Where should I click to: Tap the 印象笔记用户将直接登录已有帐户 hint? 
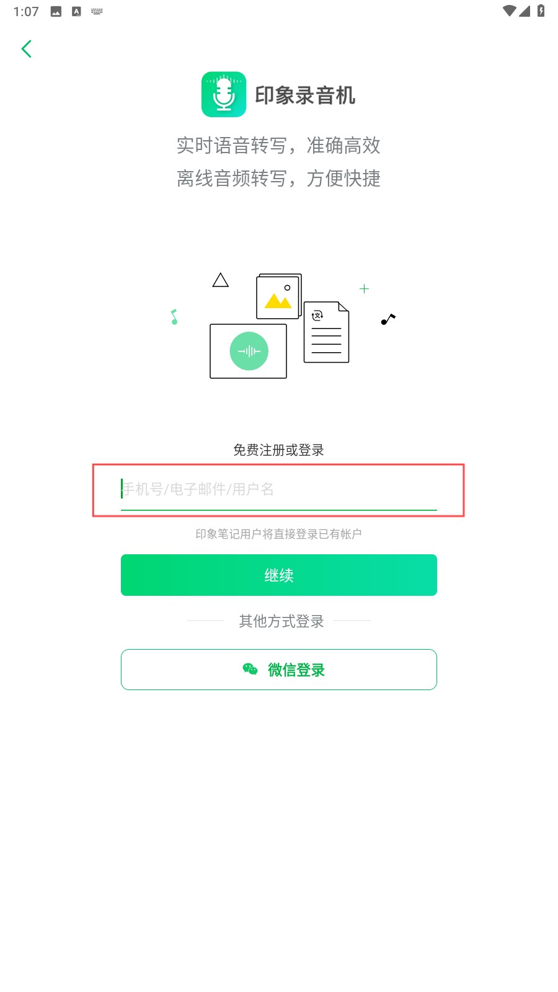(x=278, y=534)
